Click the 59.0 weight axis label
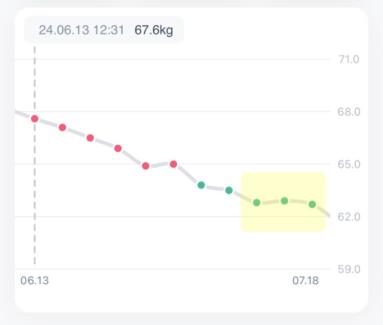383x325 pixels. (x=348, y=269)
